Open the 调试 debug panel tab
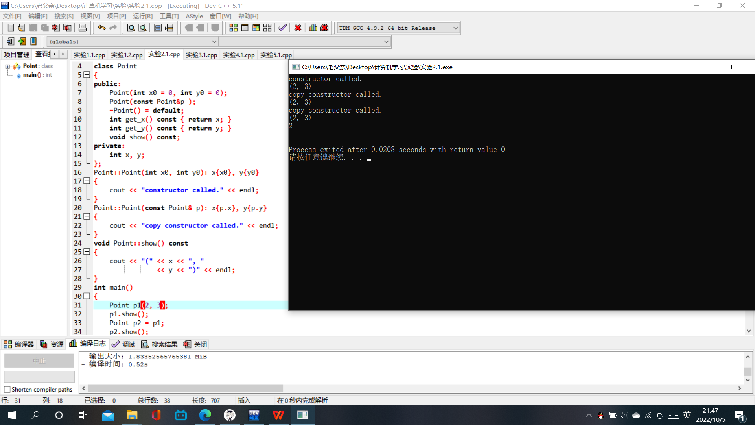The image size is (755, 425). [x=123, y=344]
